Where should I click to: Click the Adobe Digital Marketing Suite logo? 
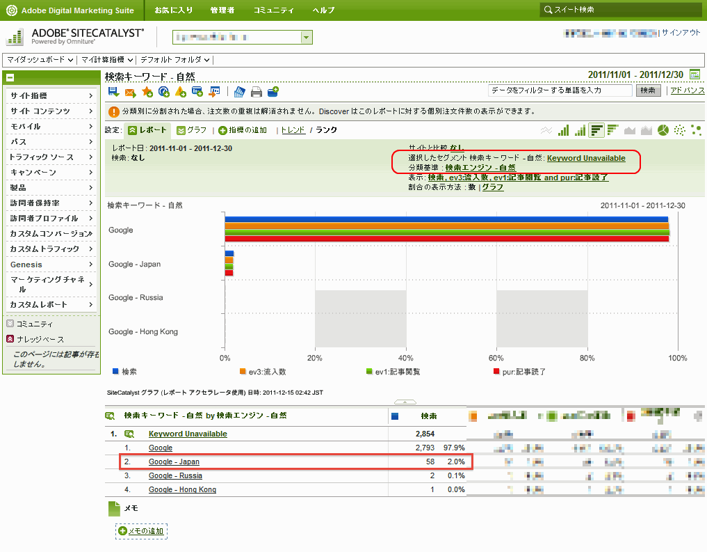click(12, 10)
